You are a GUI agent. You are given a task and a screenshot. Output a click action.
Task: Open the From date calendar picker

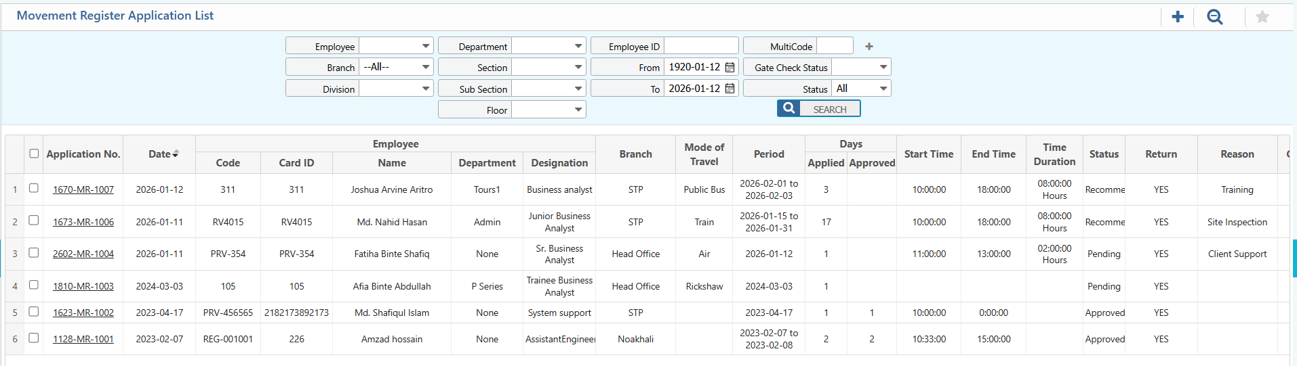coord(730,68)
